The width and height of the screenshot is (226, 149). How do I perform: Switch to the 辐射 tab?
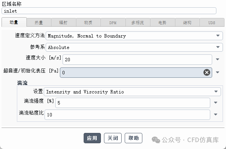(x=64, y=23)
